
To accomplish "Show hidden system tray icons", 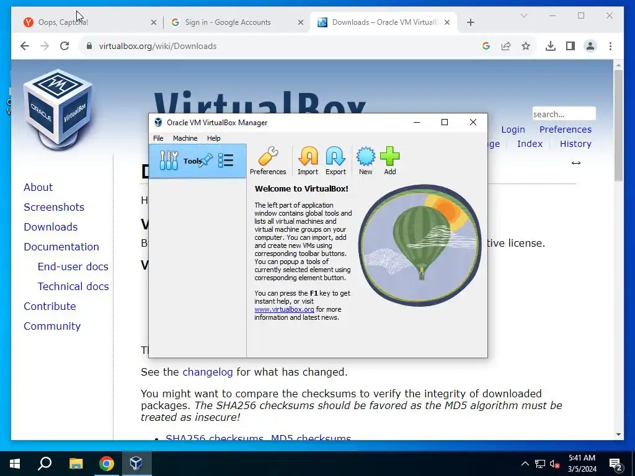I will click(x=525, y=464).
